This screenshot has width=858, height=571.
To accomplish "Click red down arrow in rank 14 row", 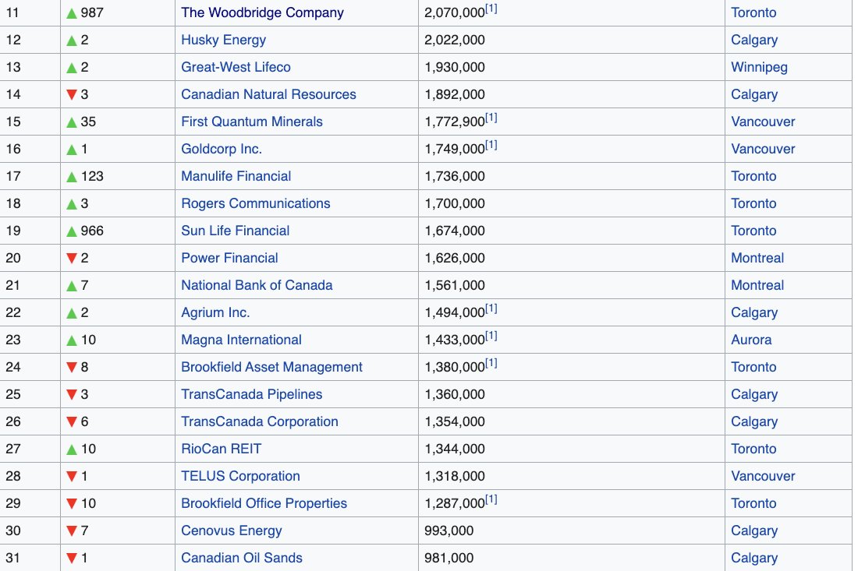I will (x=72, y=94).
